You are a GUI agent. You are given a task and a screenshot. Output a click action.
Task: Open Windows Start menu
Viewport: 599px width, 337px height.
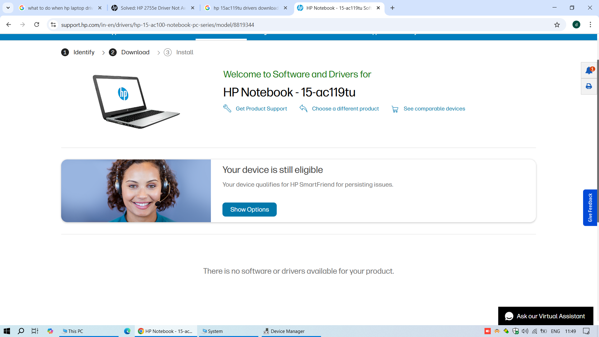pyautogui.click(x=7, y=331)
